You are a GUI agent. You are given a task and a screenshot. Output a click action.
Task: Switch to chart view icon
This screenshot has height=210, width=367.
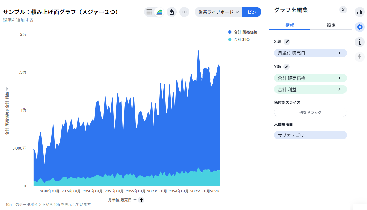(x=159, y=12)
